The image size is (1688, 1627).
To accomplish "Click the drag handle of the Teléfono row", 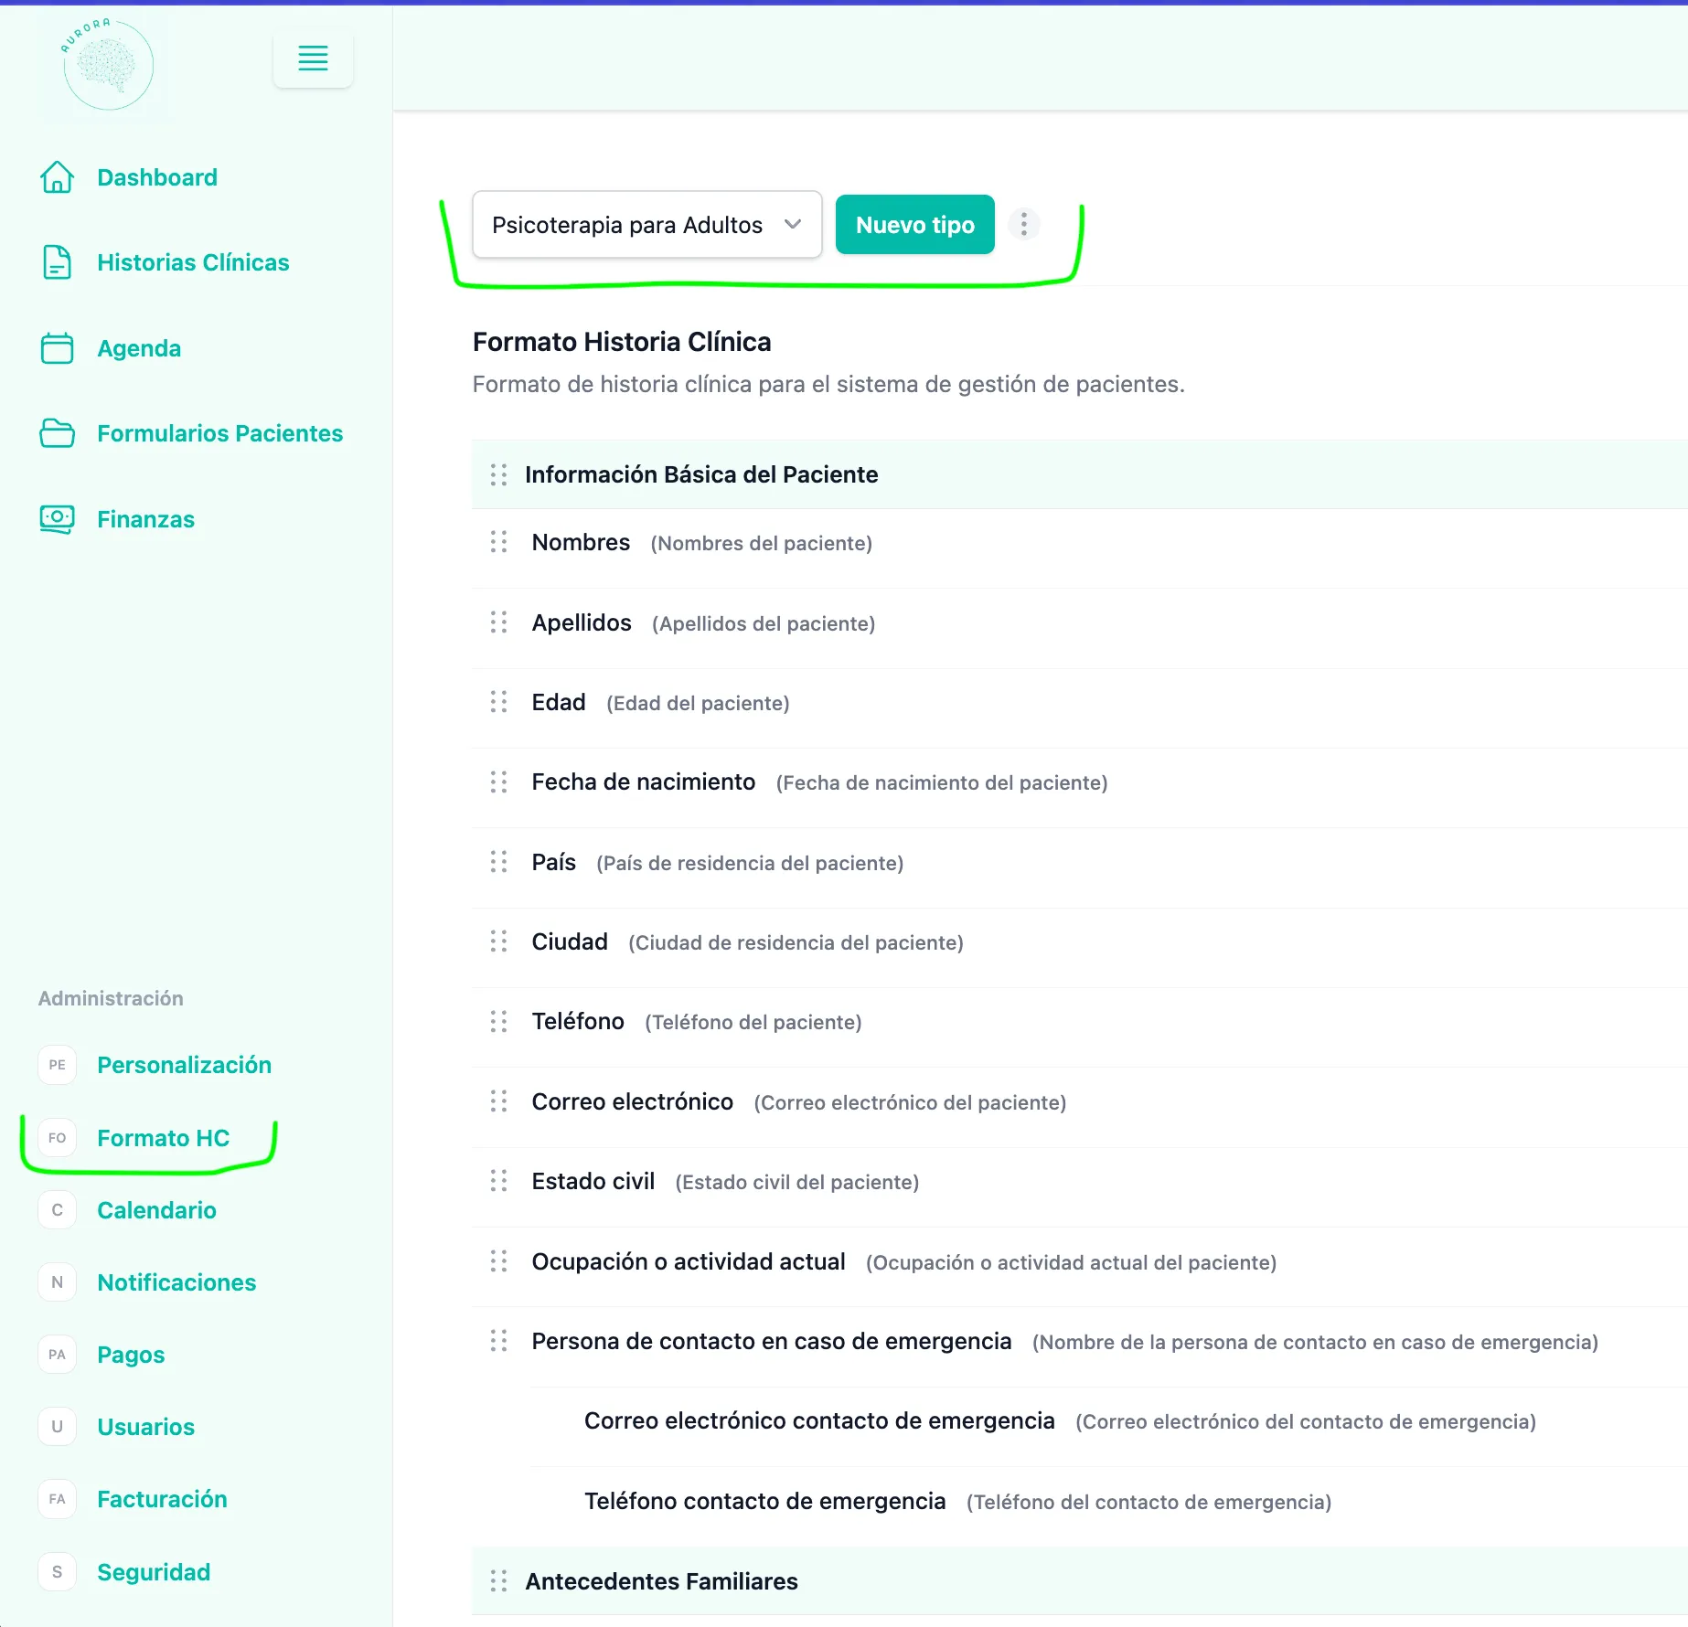I will click(x=498, y=1021).
